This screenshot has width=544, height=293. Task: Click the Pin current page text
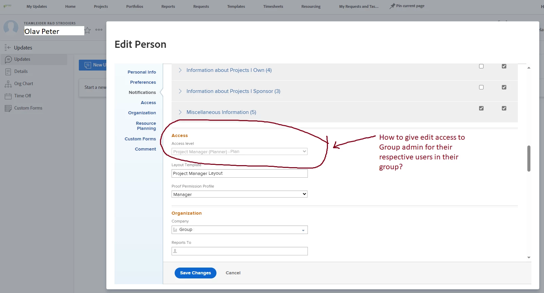410,6
